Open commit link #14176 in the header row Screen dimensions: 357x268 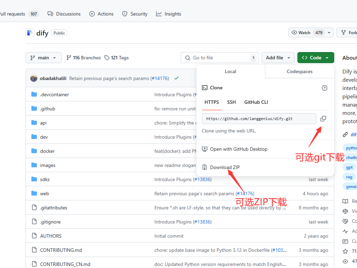[160, 78]
